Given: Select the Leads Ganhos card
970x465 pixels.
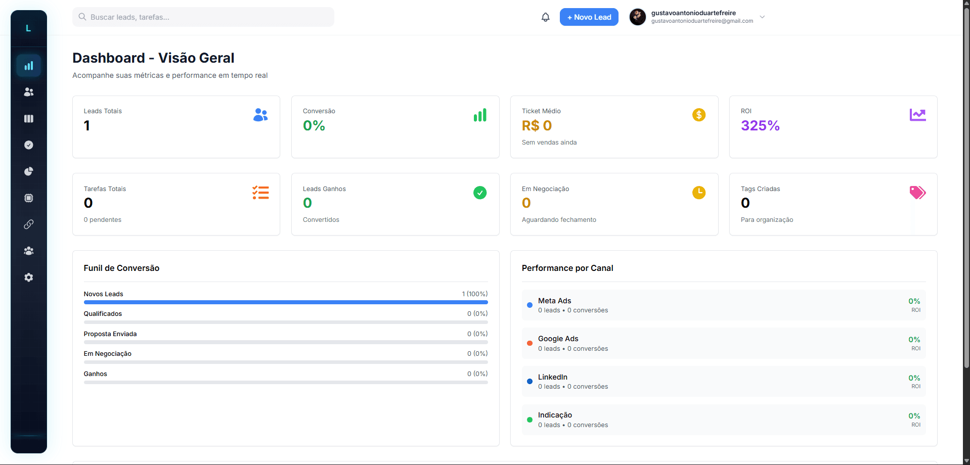Looking at the screenshot, I should coord(395,204).
